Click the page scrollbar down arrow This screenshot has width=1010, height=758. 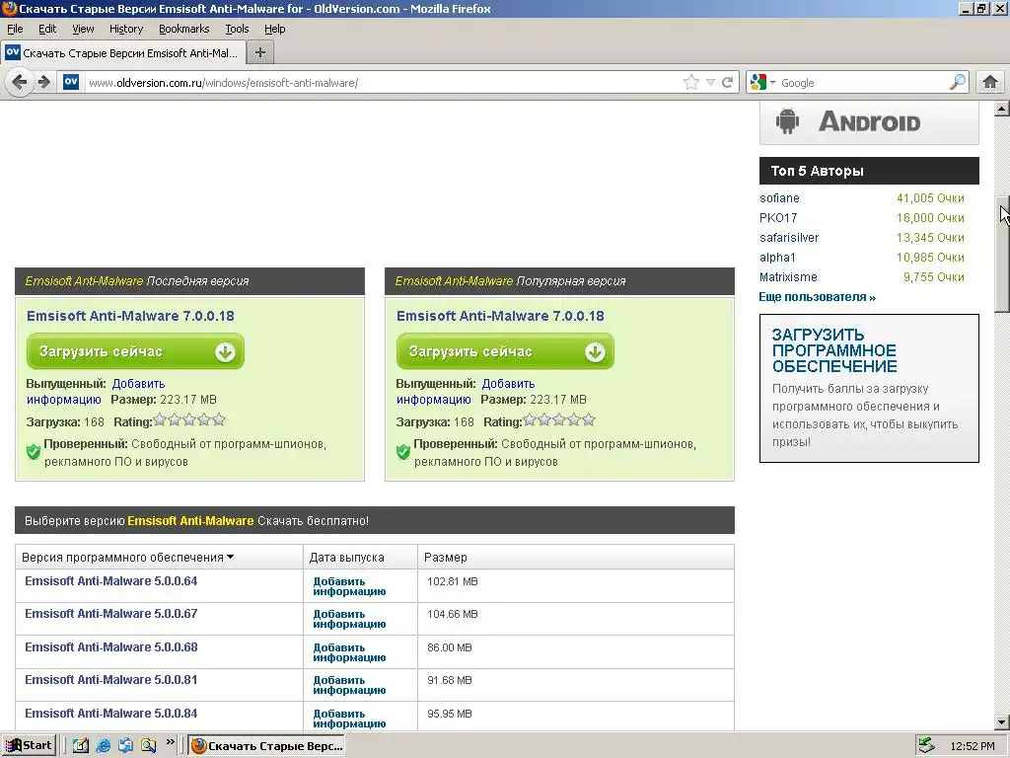point(1002,722)
